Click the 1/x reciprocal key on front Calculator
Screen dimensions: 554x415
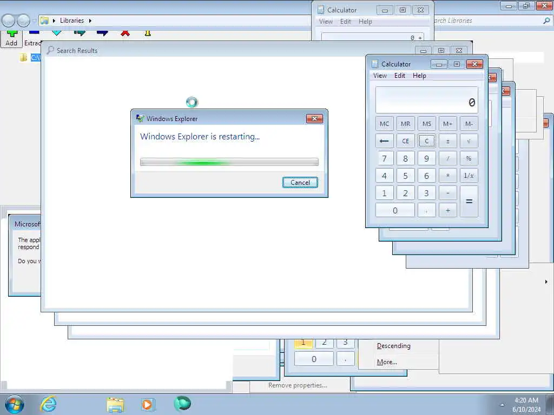point(469,176)
